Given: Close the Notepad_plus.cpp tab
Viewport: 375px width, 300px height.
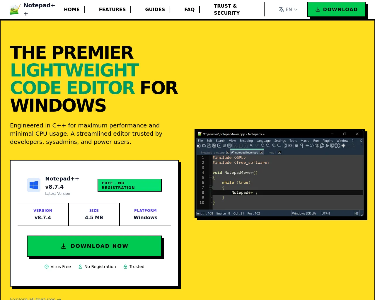Looking at the screenshot, I should (228, 152).
